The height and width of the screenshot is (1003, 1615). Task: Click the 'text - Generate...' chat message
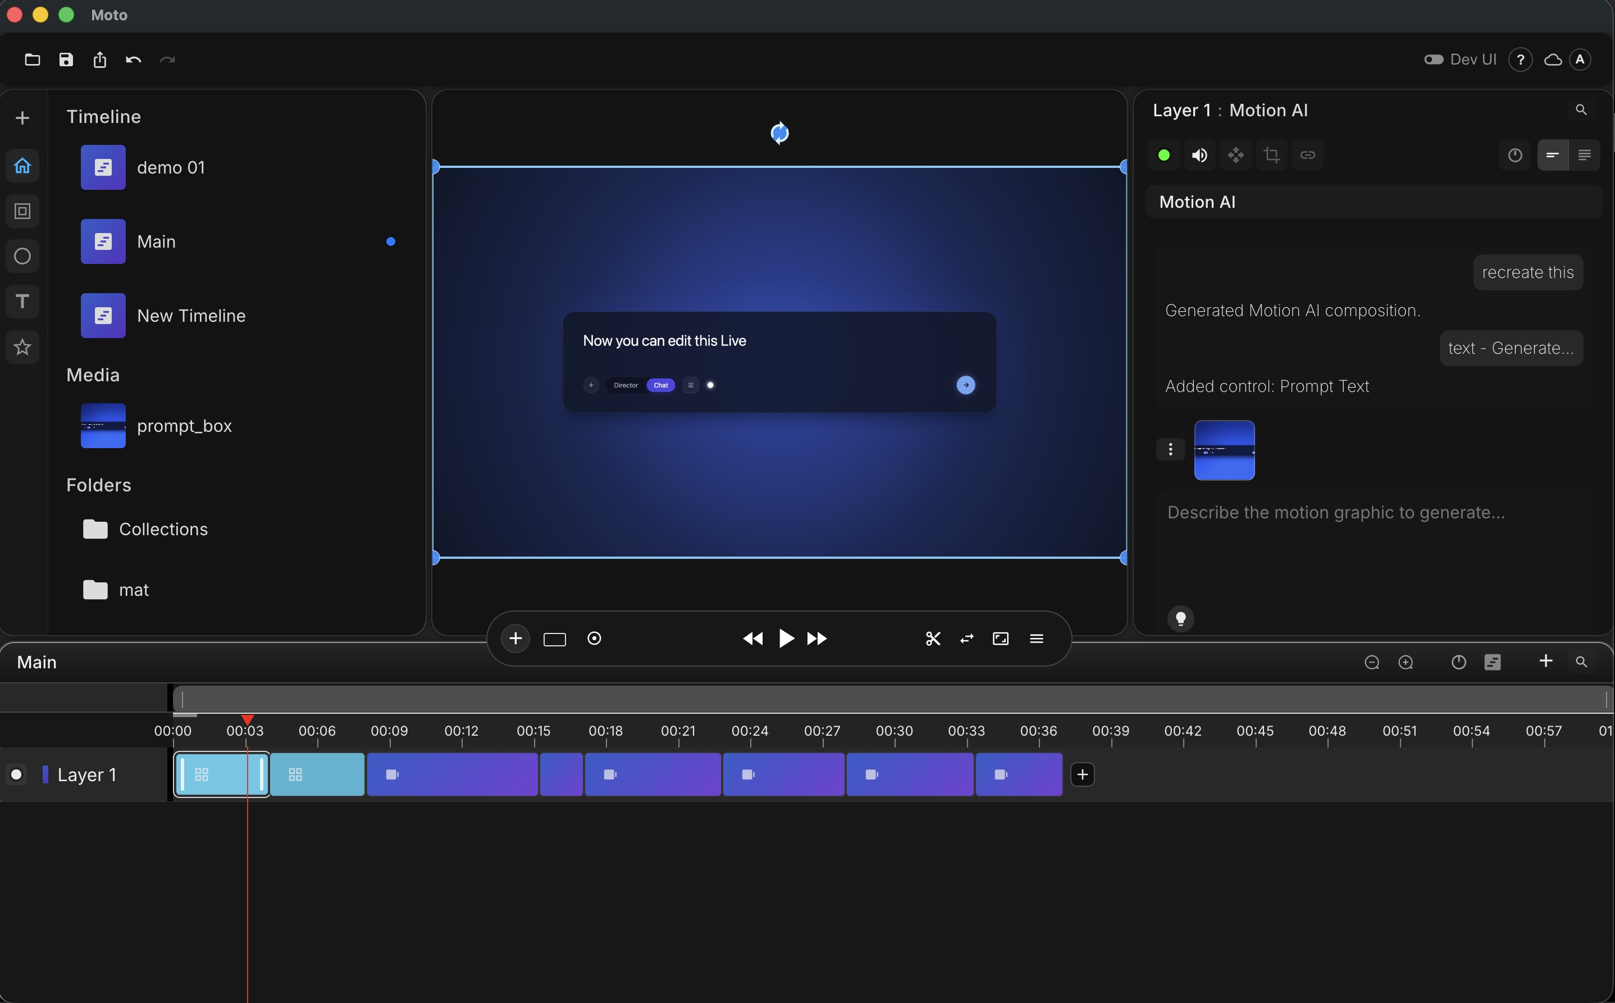1511,348
